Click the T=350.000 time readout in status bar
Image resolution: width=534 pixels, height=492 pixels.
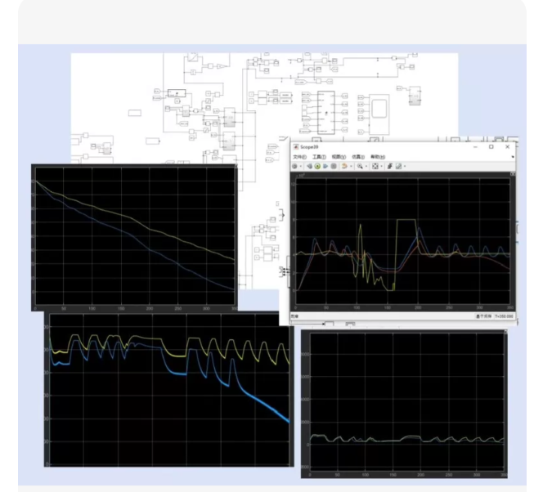pos(504,316)
